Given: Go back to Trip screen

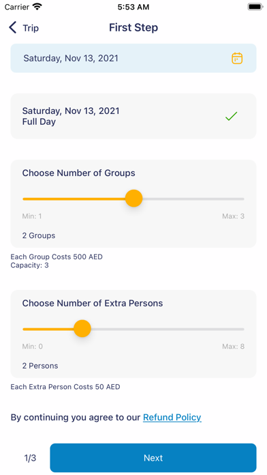Looking at the screenshot, I should [x=24, y=28].
